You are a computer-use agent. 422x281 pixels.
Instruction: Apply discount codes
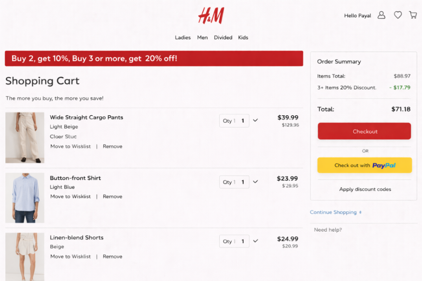pyautogui.click(x=365, y=189)
